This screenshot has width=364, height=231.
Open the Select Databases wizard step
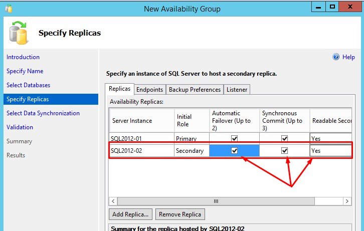tap(28, 85)
